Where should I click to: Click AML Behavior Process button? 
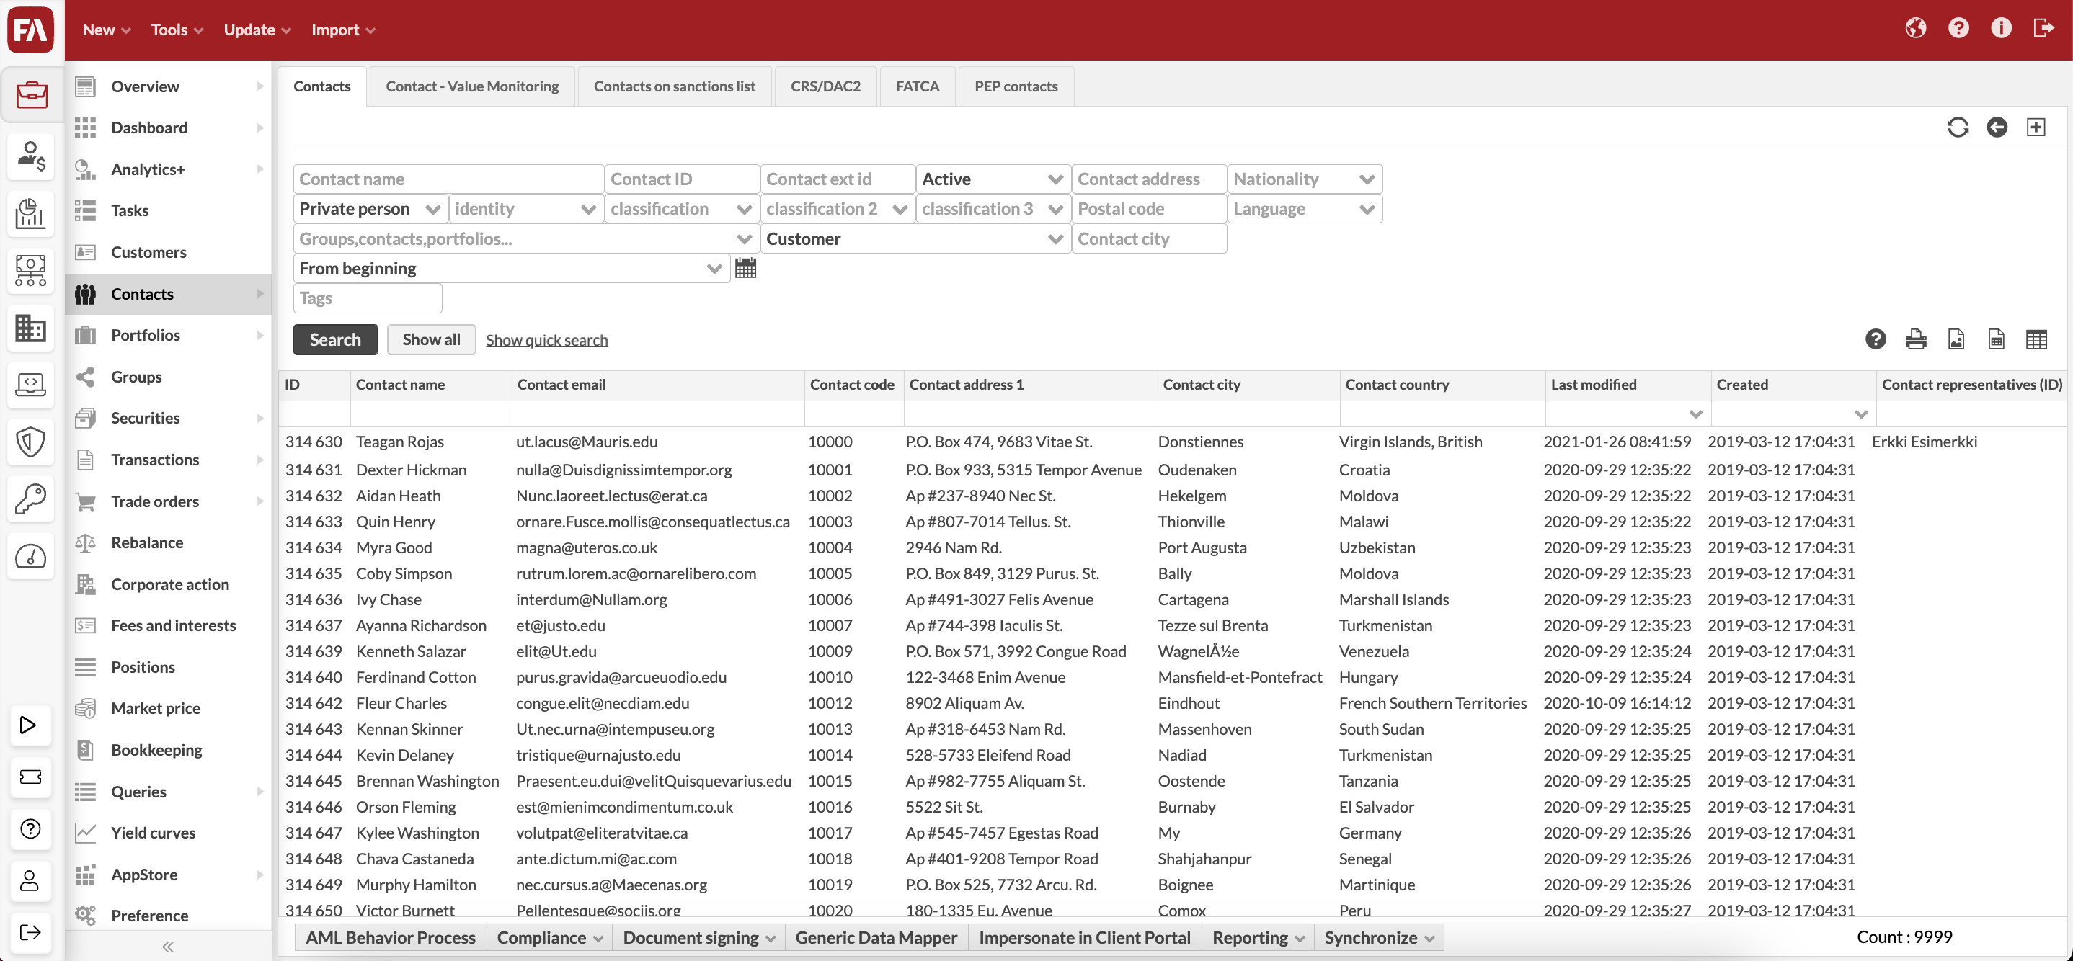[x=390, y=937]
